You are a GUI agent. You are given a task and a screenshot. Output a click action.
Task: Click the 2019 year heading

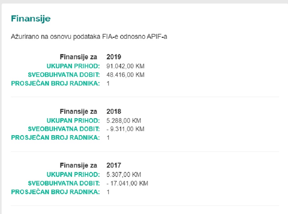click(x=114, y=57)
